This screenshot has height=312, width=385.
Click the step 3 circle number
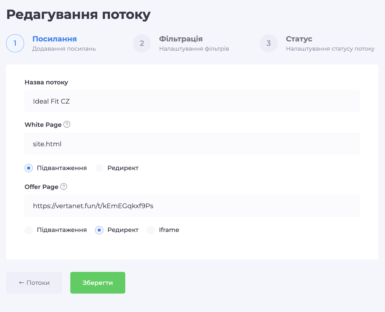pos(269,43)
